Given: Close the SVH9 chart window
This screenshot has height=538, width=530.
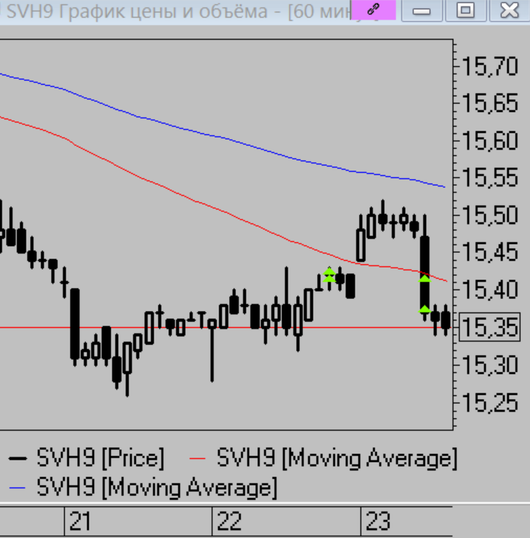Looking at the screenshot, I should 510,10.
